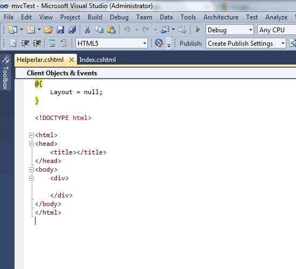Collapse the <html> code region

31,135
